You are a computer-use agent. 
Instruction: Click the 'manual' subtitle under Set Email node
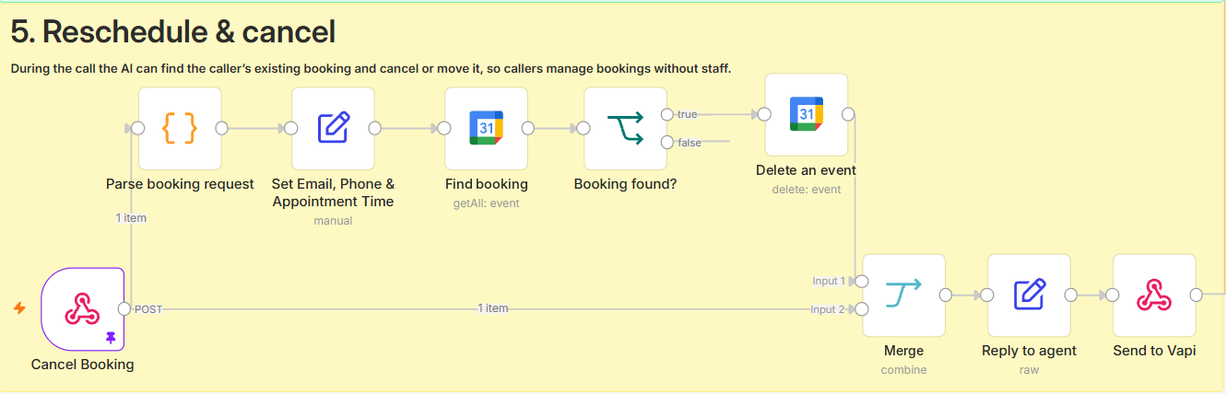coord(333,221)
